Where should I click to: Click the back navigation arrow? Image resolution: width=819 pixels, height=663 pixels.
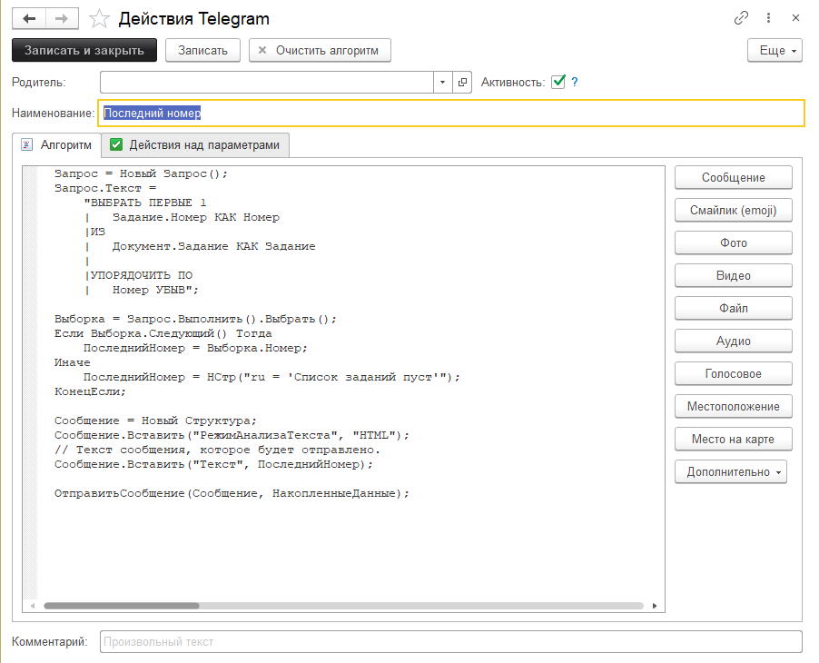coord(29,18)
